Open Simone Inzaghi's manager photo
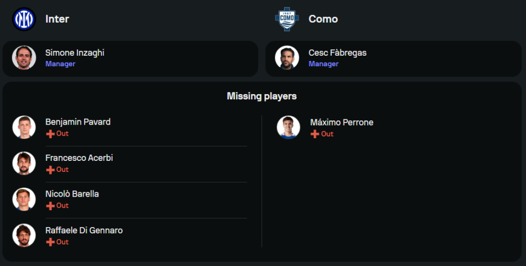Viewport: 526px width, 266px height. point(24,58)
